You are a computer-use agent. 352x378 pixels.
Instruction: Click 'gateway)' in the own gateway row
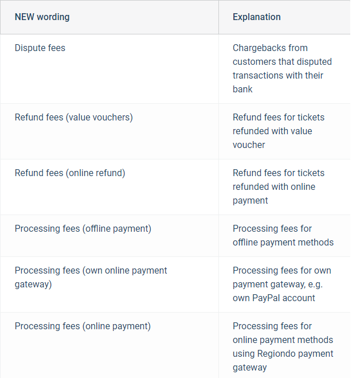click(33, 285)
